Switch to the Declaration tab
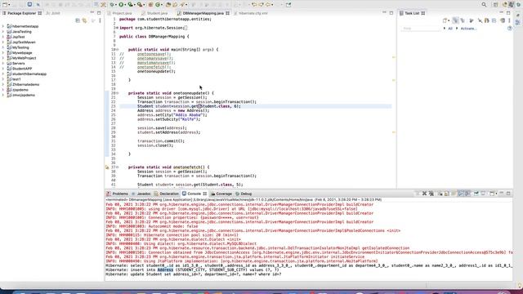This screenshot has width=523, height=294. click(x=166, y=194)
